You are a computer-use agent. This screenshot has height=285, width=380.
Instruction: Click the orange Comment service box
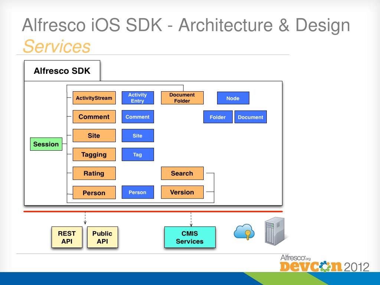(94, 117)
